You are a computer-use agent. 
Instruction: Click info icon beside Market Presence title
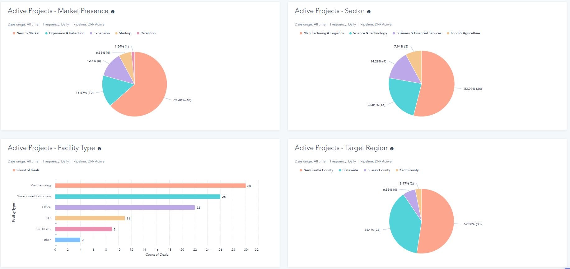click(113, 12)
